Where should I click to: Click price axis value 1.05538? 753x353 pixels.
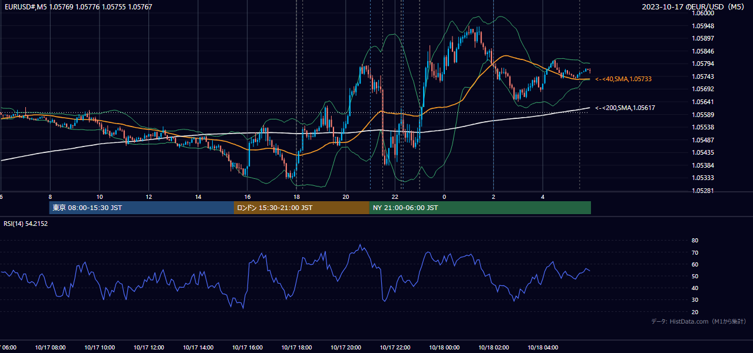pos(702,127)
